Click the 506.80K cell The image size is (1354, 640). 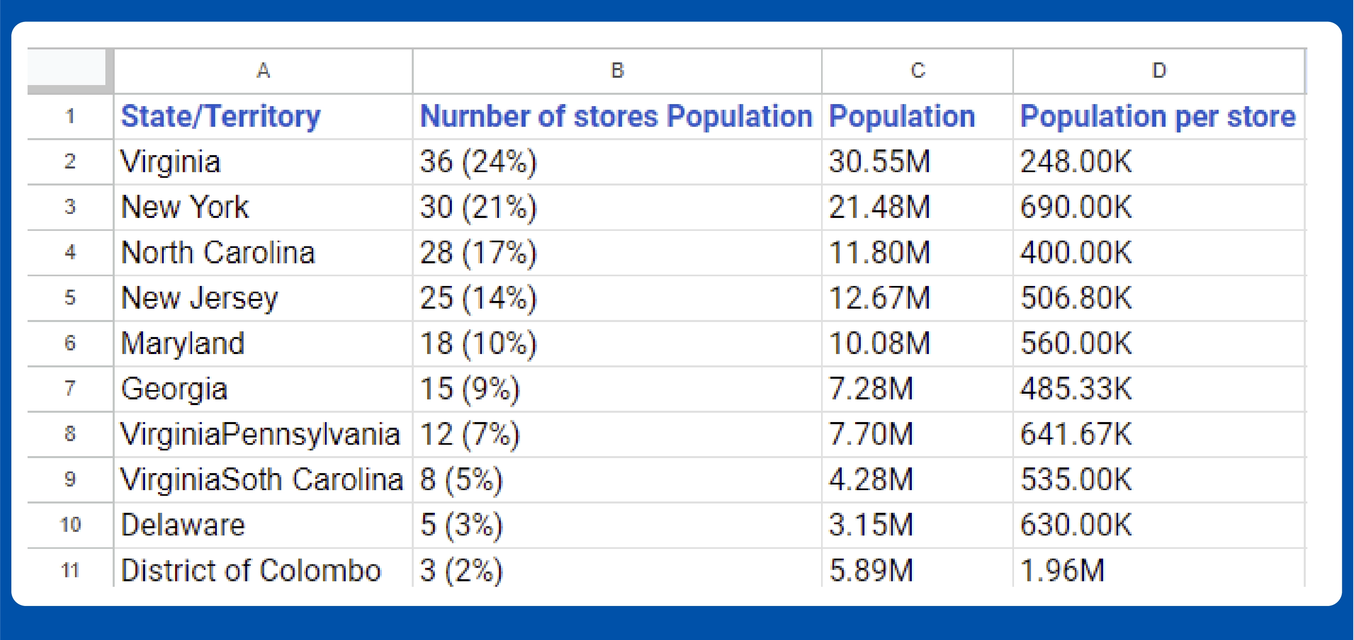click(x=1159, y=298)
